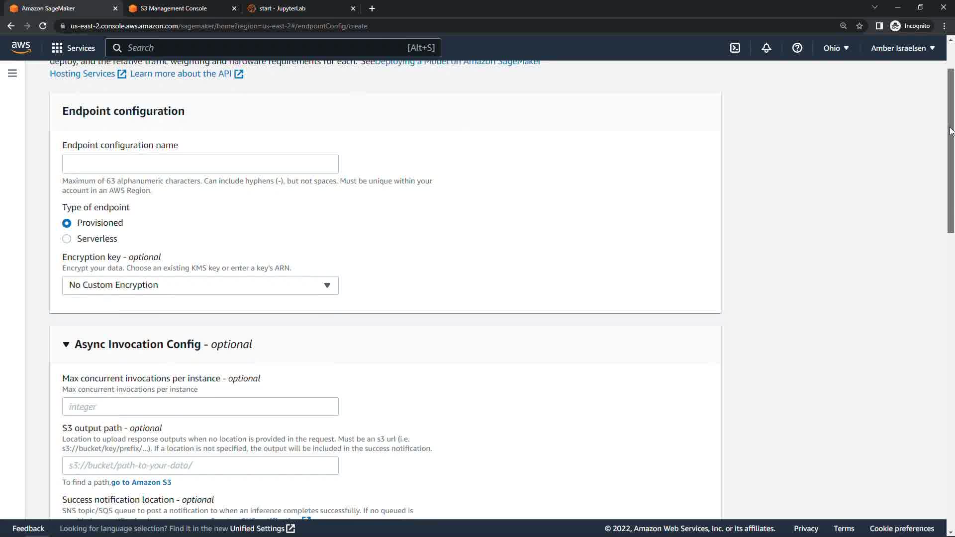
Task: Select the Provisioned endpoint type
Action: click(67, 223)
